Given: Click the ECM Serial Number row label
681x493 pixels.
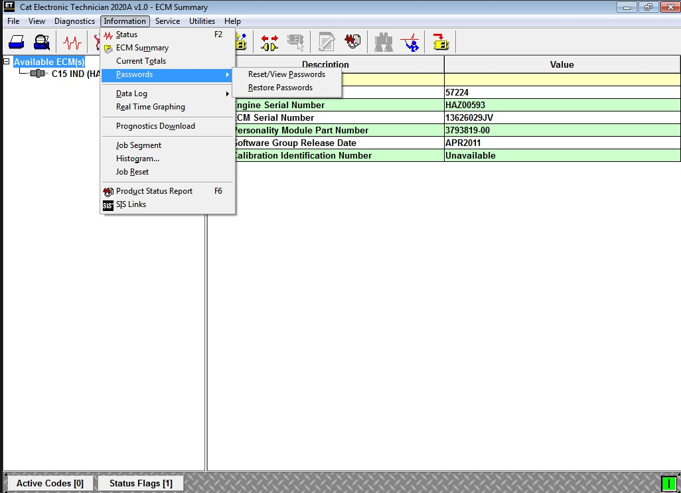Looking at the screenshot, I should 274,117.
